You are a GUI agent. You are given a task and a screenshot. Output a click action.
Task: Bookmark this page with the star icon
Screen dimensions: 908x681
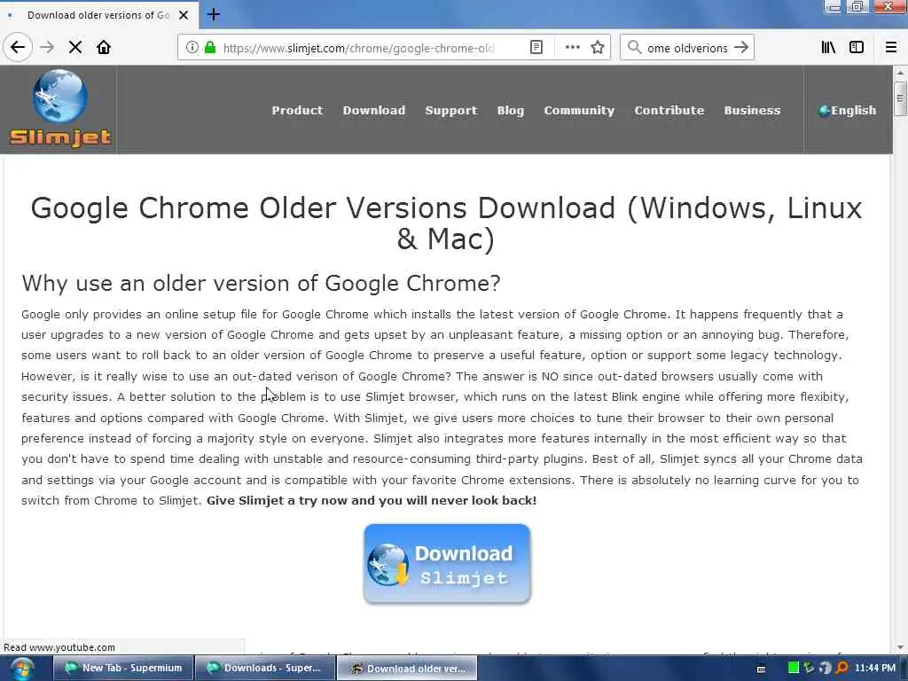598,48
